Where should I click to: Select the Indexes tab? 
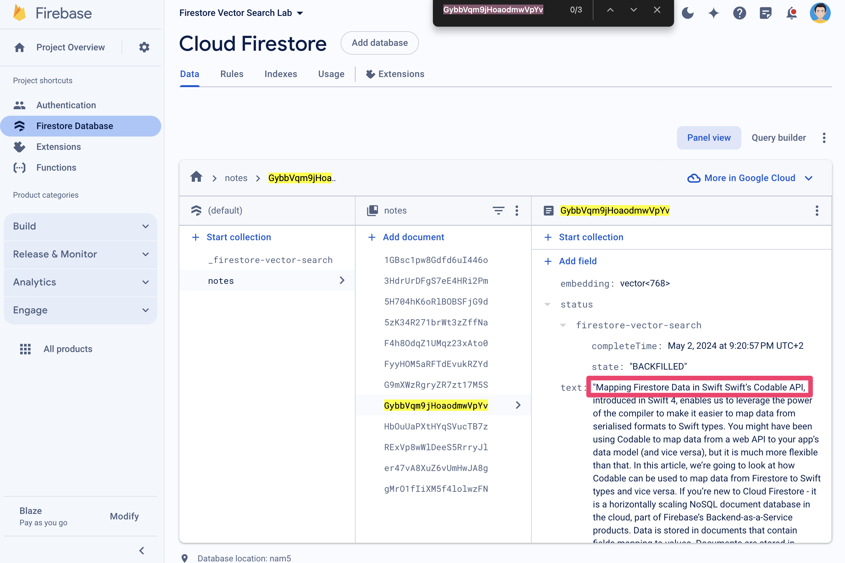pyautogui.click(x=280, y=74)
